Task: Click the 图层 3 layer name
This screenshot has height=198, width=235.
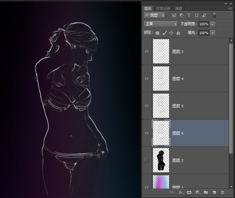Action: (x=178, y=52)
